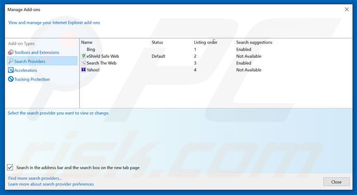Click the Tracking Protection blocked icon
Image resolution: width=357 pixels, height=195 pixels.
point(11,79)
